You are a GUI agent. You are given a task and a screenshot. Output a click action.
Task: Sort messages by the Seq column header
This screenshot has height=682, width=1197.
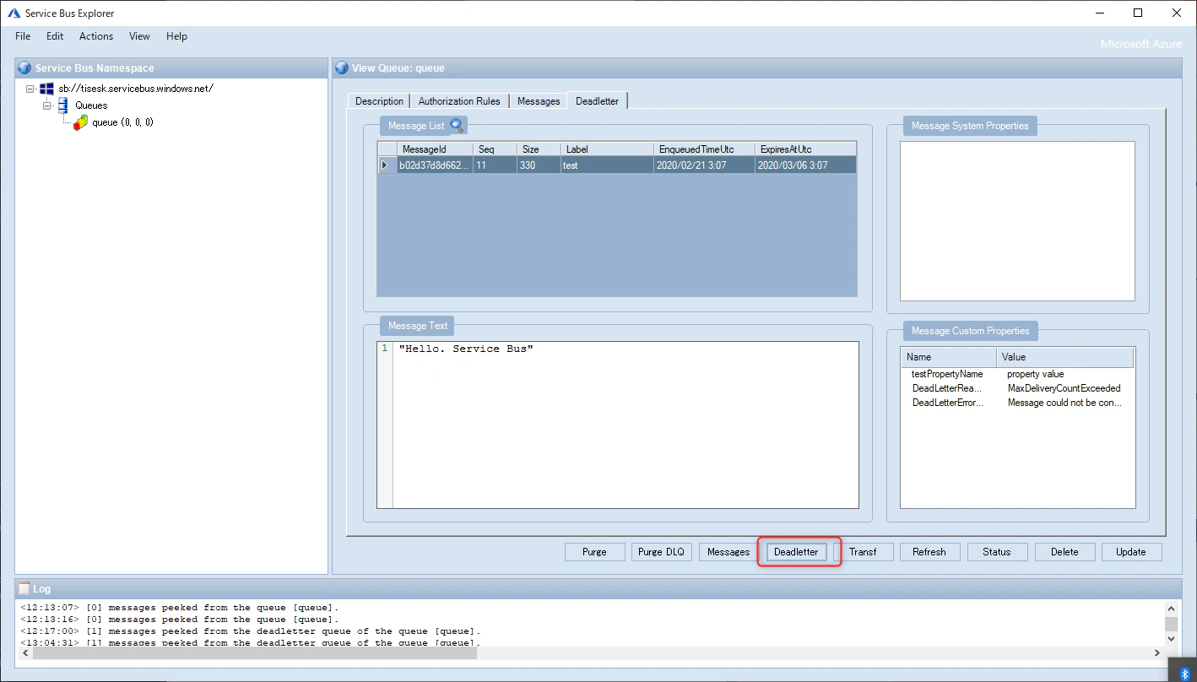[x=495, y=149]
